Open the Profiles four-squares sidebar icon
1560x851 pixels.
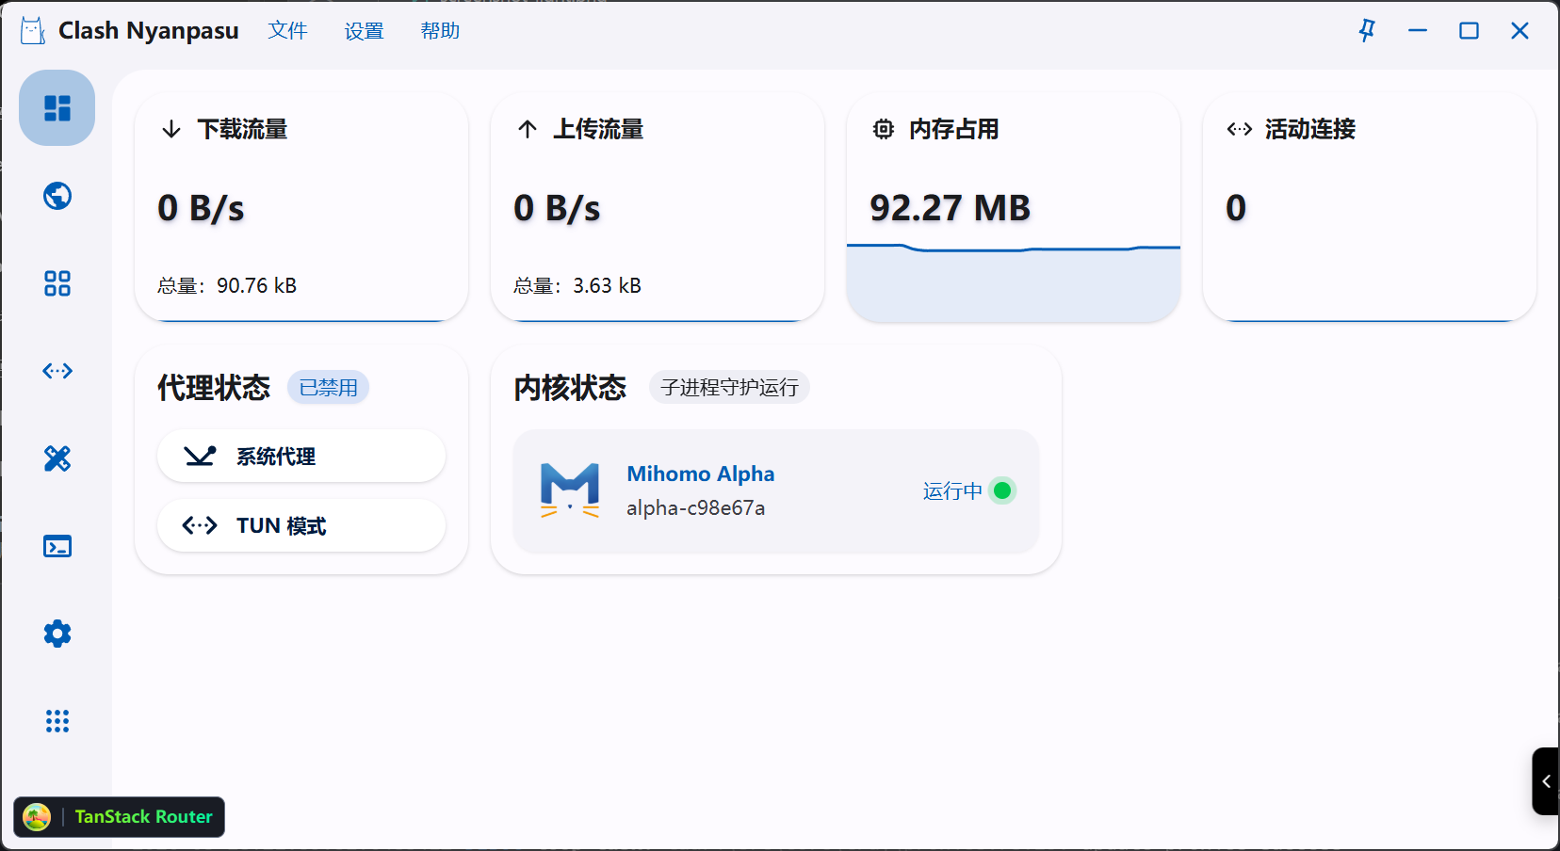[57, 283]
